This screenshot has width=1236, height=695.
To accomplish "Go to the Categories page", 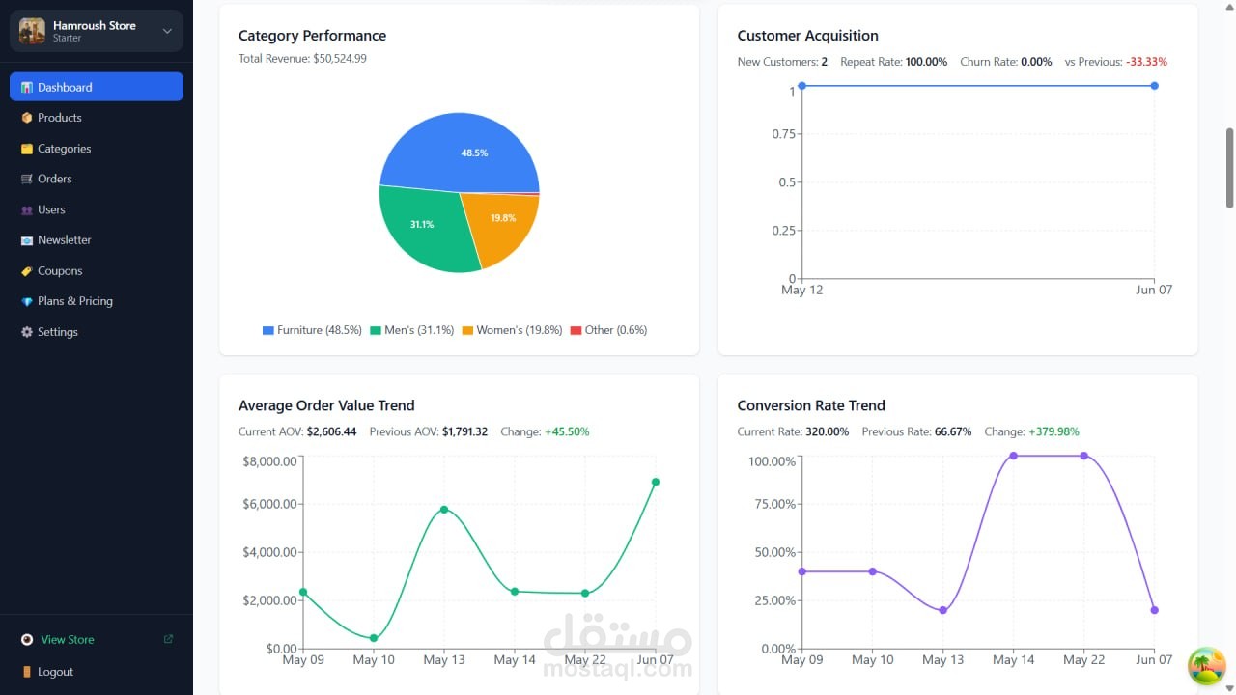I will pyautogui.click(x=97, y=149).
